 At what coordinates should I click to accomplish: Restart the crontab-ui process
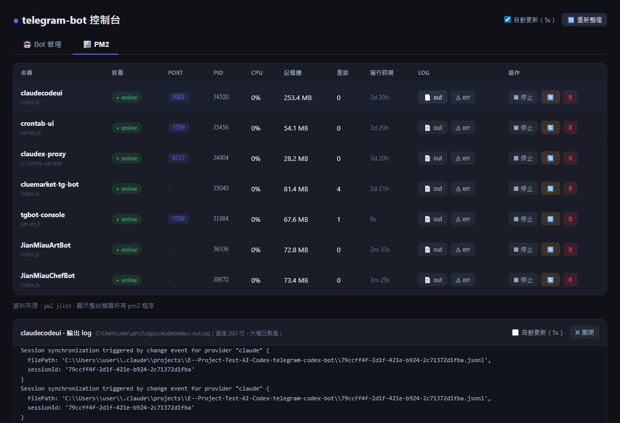pyautogui.click(x=550, y=127)
